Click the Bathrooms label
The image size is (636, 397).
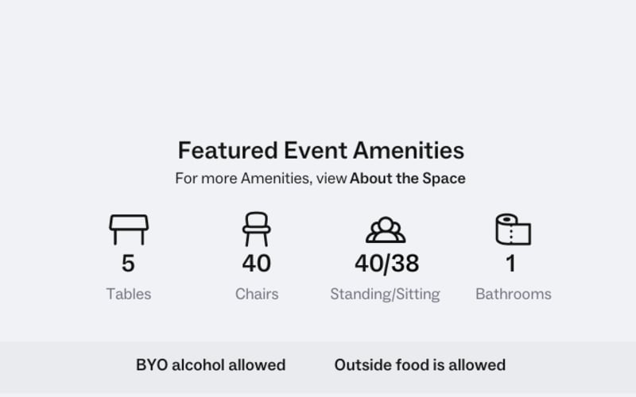point(514,294)
